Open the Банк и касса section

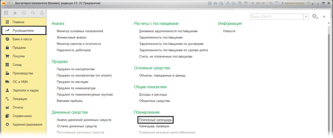click(x=22, y=39)
